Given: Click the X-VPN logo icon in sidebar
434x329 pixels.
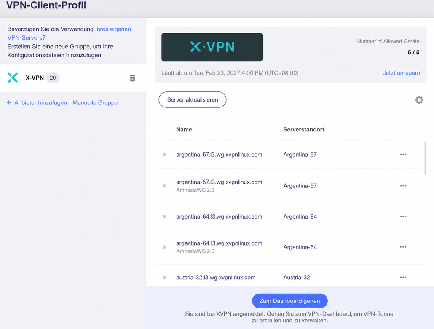Looking at the screenshot, I should pos(13,78).
